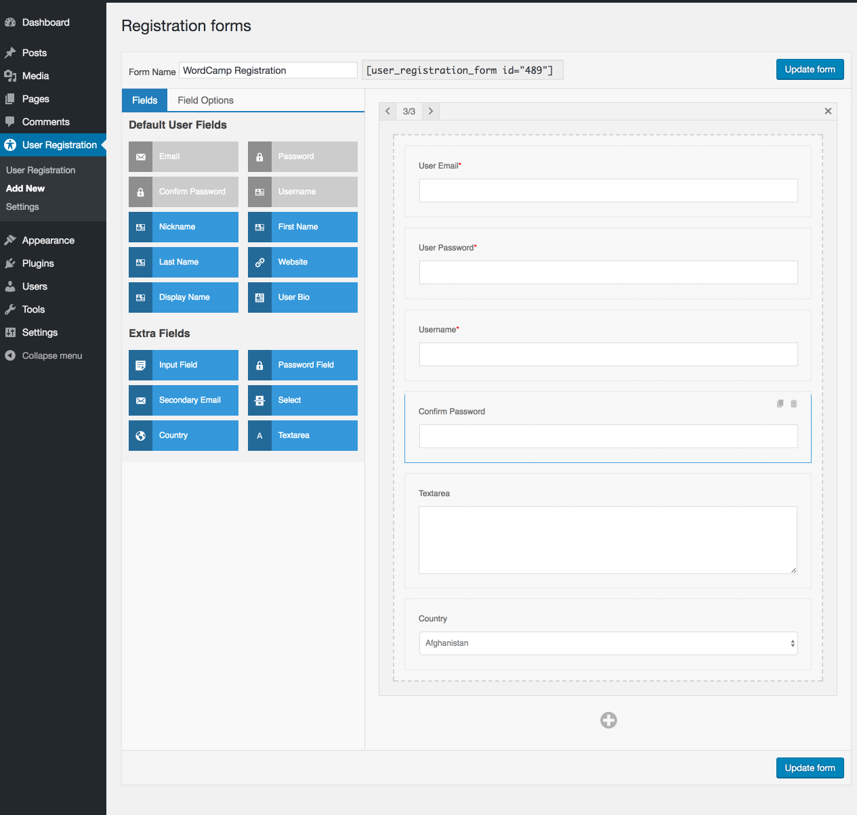Add the Password Field extra field

coord(302,365)
